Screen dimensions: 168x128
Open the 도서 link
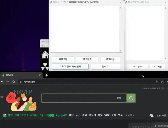pyautogui.click(x=114, y=115)
